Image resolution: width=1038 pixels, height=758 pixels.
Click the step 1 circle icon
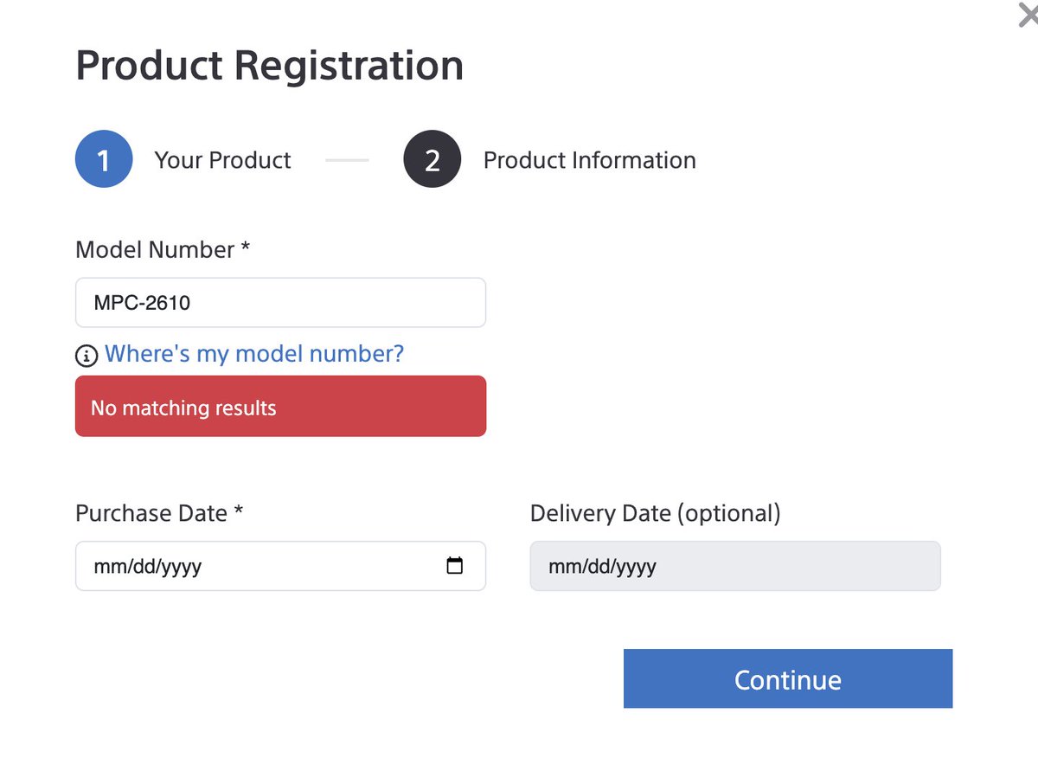point(104,160)
